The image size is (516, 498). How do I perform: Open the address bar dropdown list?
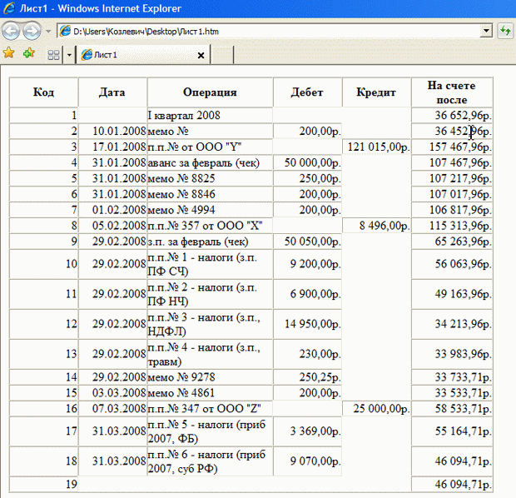(487, 31)
